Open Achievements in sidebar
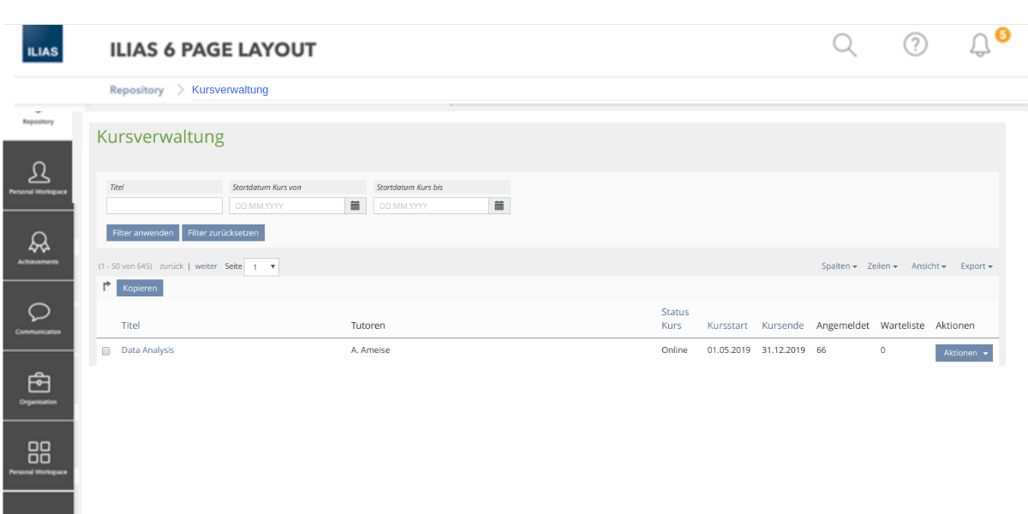 pos(38,245)
